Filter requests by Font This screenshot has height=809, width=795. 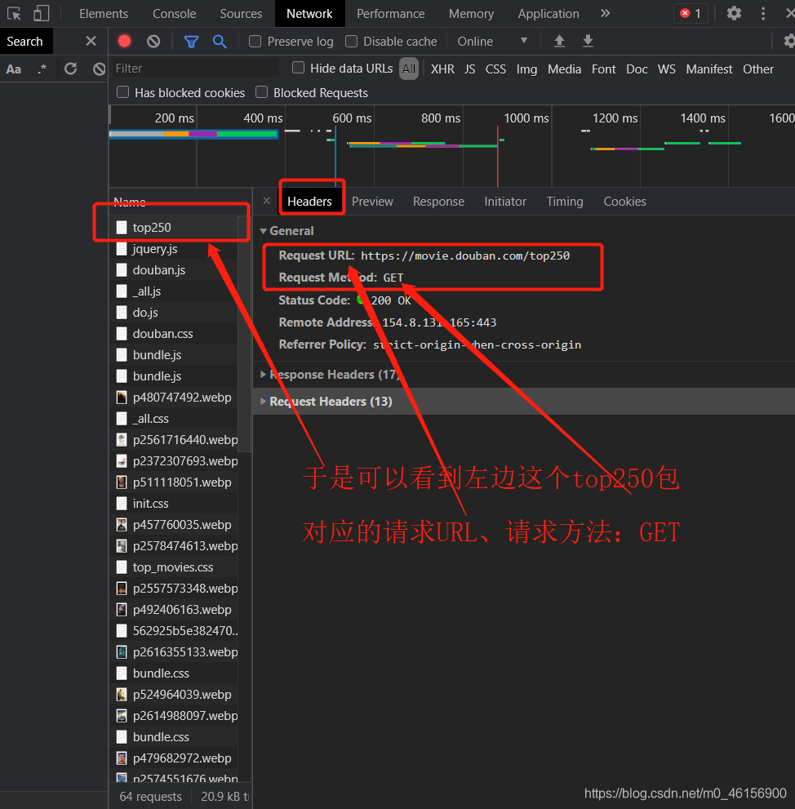pyautogui.click(x=604, y=69)
